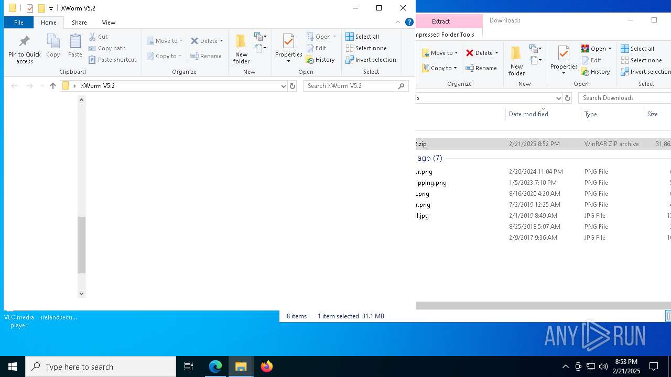
Task: Click History in XWorm window ribbon
Action: (x=320, y=60)
